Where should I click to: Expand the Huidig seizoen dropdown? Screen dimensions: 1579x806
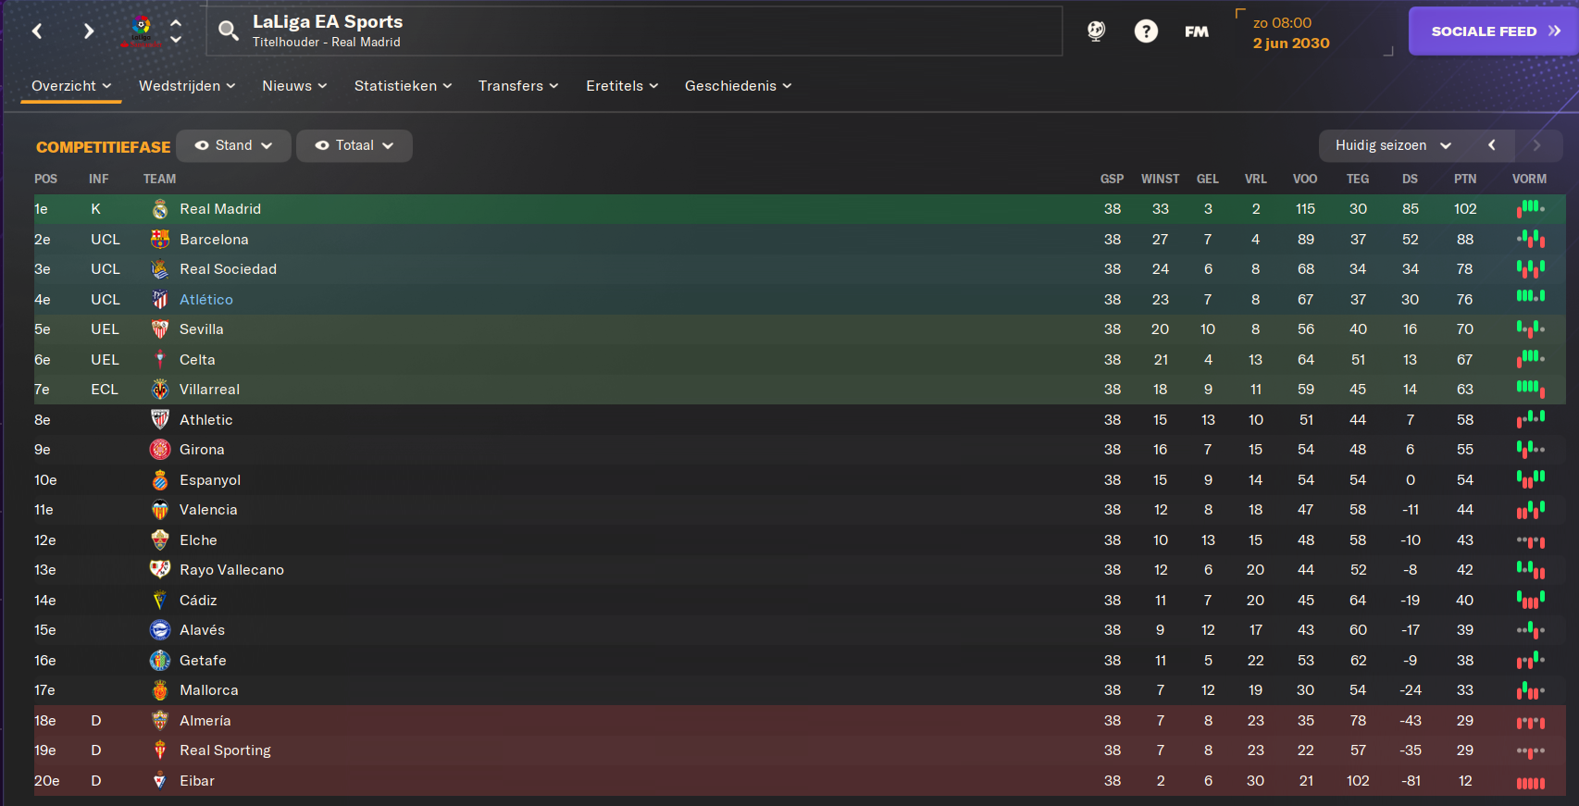pyautogui.click(x=1393, y=145)
